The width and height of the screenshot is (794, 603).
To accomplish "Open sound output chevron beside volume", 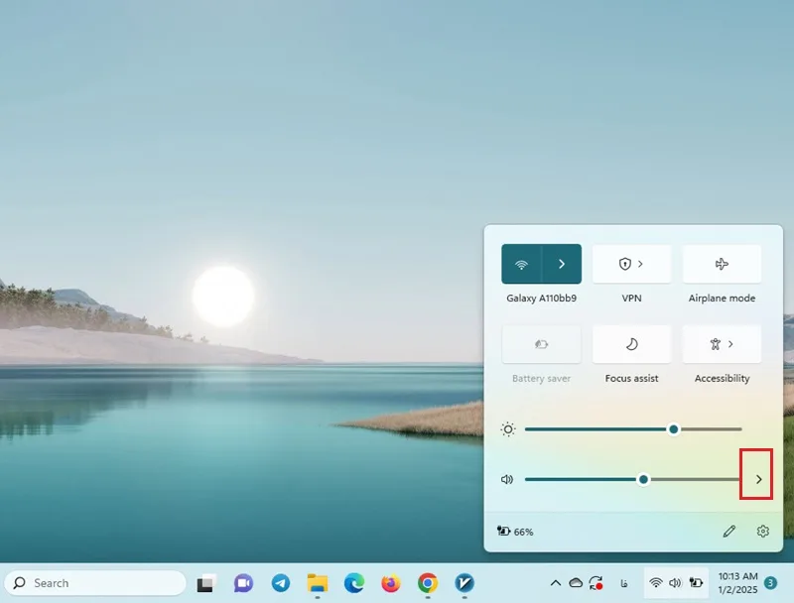I will tap(758, 479).
